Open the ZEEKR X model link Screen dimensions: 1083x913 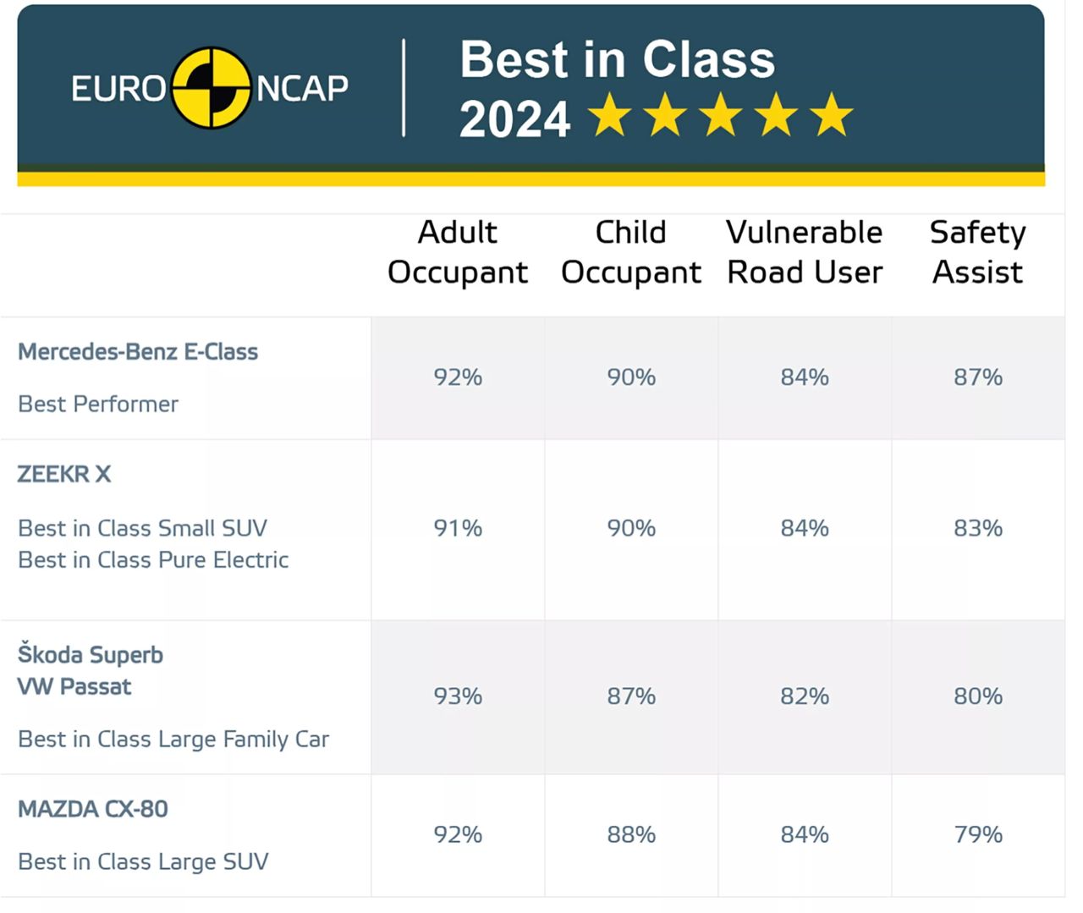click(64, 474)
